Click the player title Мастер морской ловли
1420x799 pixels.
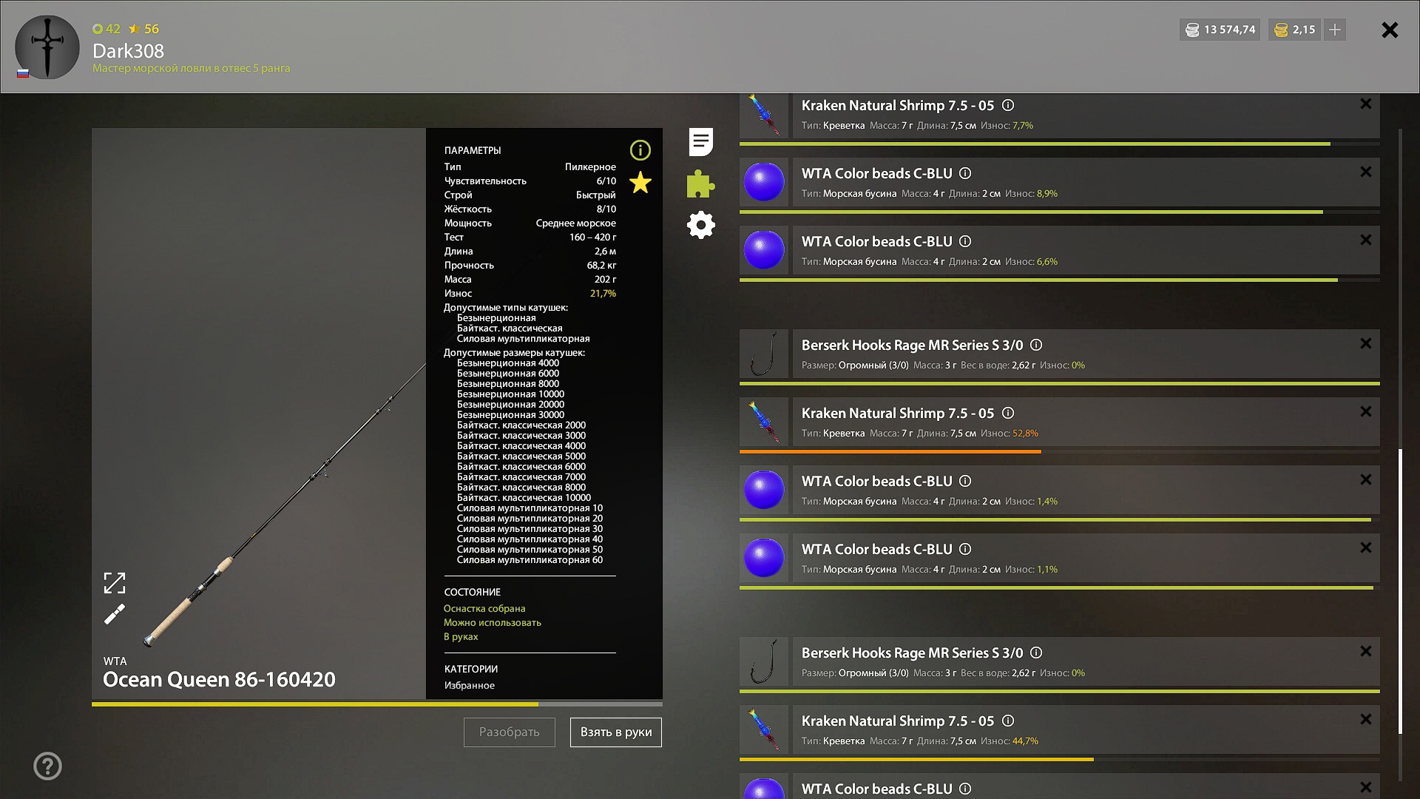191,68
